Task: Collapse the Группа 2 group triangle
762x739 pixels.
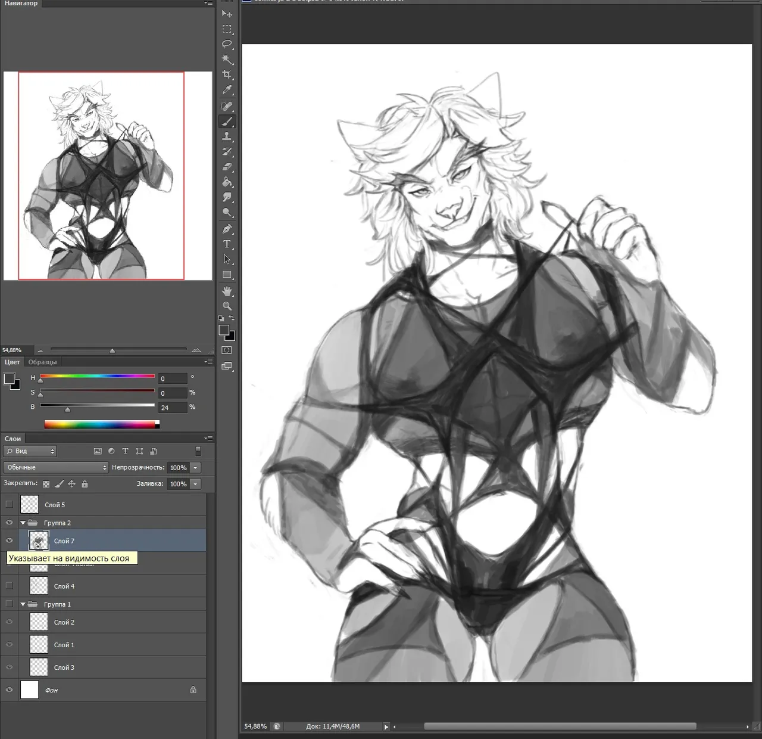Action: pos(23,523)
